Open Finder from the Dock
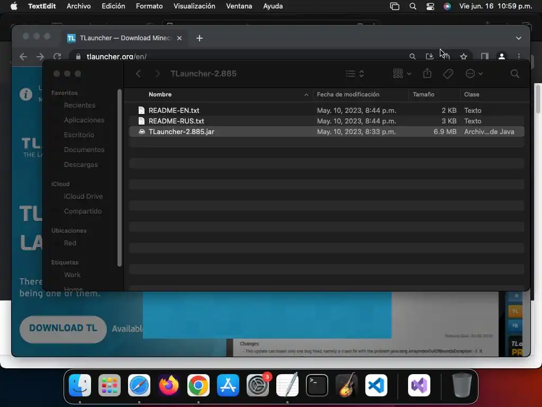The height and width of the screenshot is (407, 542). tap(80, 385)
